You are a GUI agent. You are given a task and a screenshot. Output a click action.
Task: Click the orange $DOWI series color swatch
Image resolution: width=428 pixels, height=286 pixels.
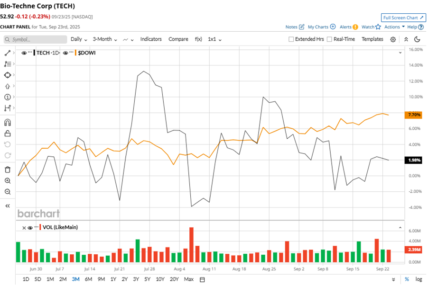(x=75, y=53)
